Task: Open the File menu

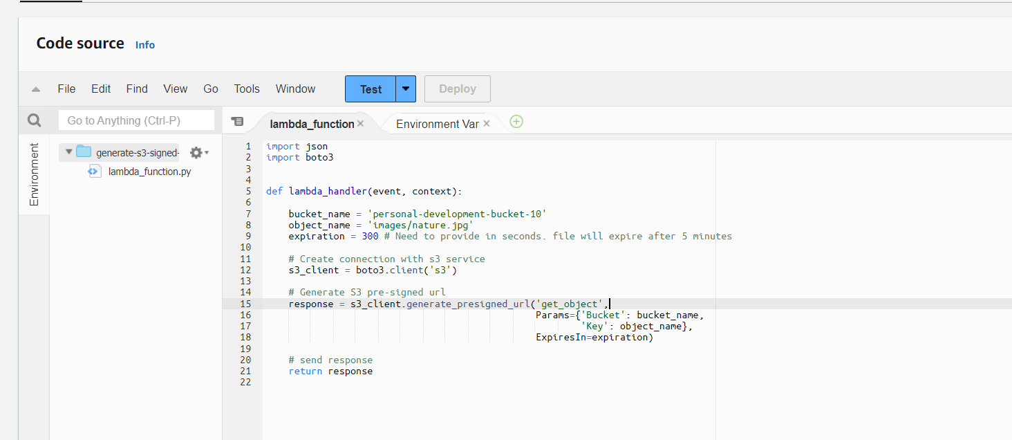Action: (x=66, y=89)
